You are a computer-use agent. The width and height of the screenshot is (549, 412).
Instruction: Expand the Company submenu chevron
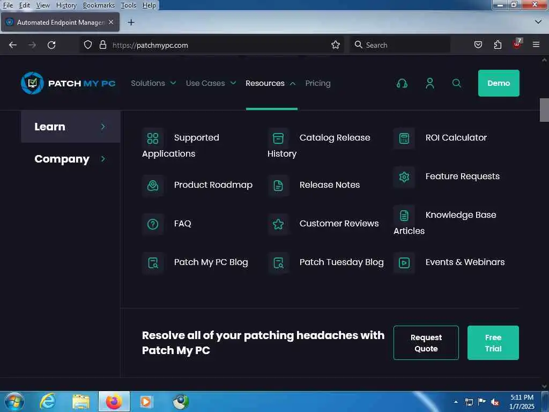[103, 159]
